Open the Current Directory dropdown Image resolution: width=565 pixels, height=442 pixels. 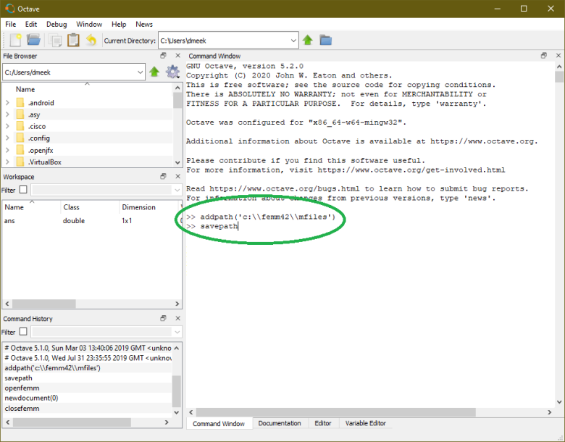pos(293,41)
